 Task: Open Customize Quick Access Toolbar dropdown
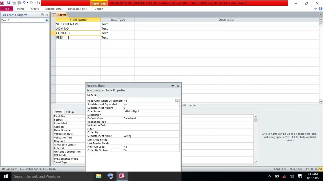point(39,3)
